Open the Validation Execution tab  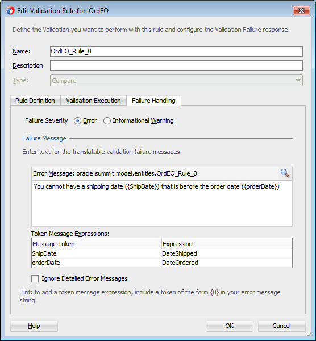point(93,101)
